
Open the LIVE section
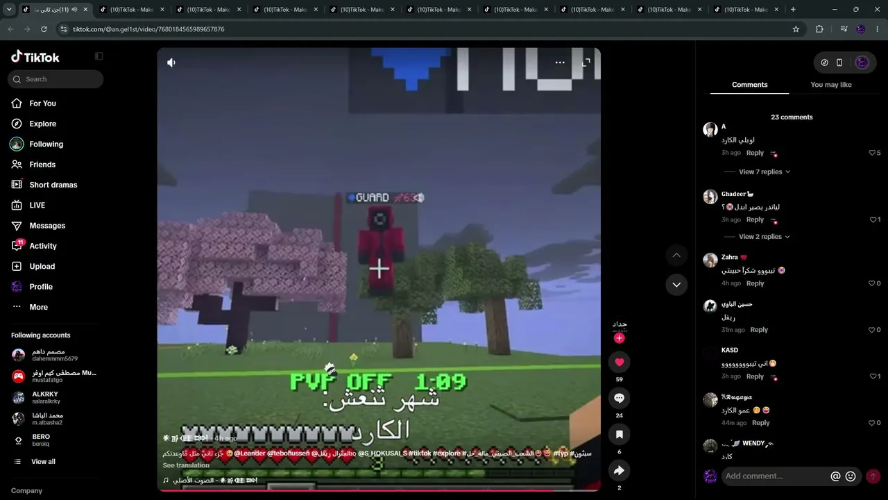point(37,206)
